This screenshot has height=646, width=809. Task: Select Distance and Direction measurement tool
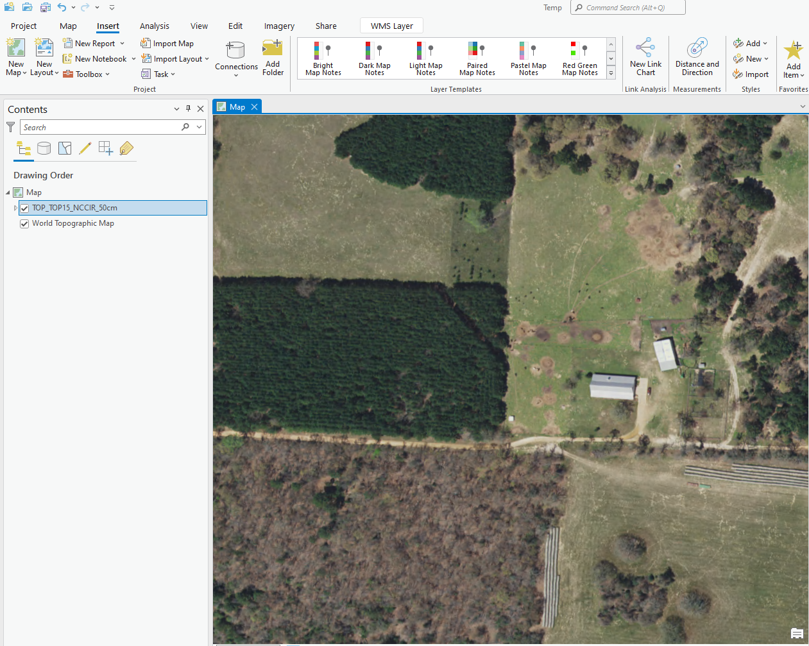697,58
